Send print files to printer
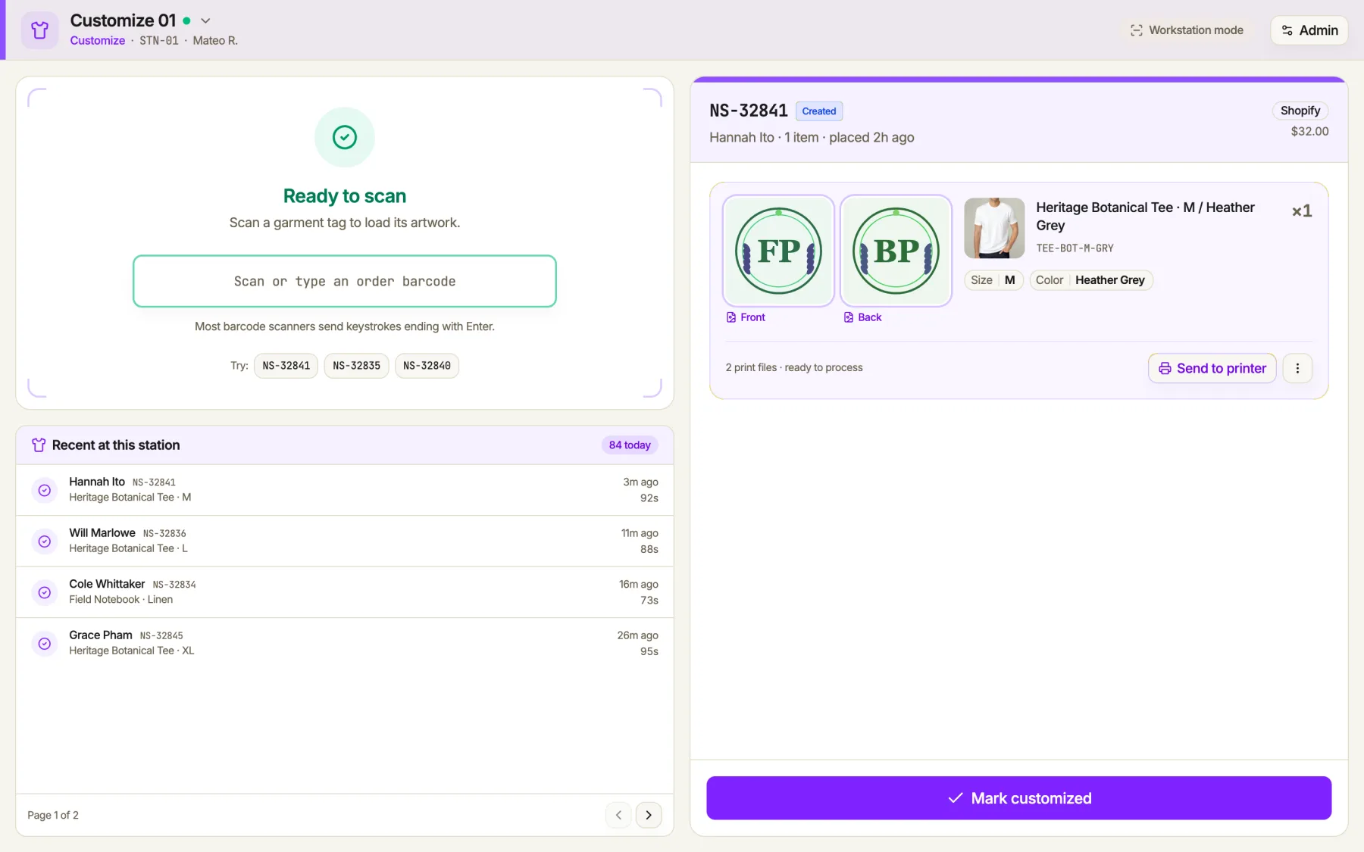 (1212, 368)
